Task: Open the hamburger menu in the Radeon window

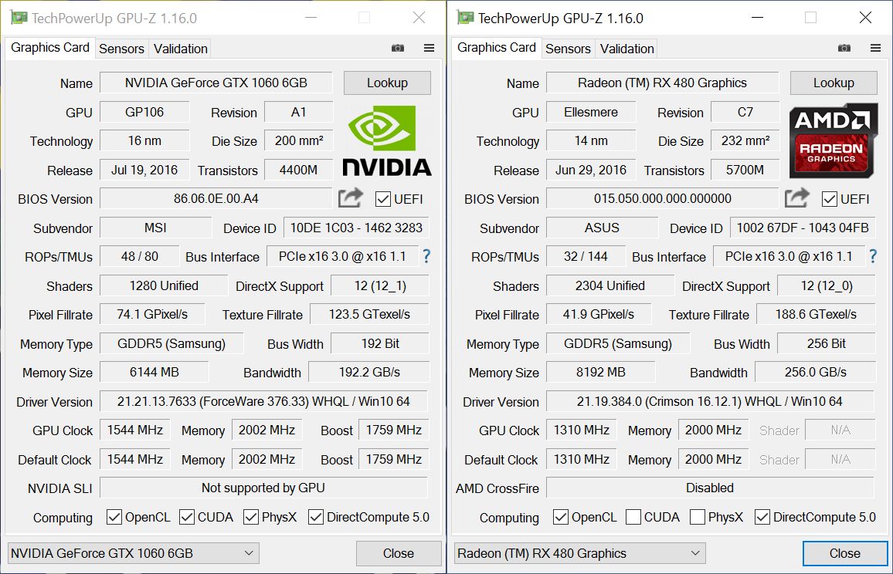Action: pyautogui.click(x=876, y=49)
